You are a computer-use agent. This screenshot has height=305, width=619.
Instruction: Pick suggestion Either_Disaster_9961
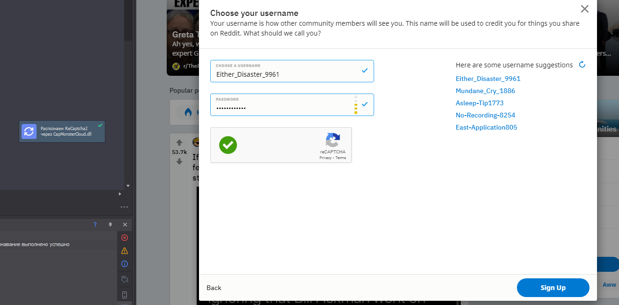click(x=488, y=79)
